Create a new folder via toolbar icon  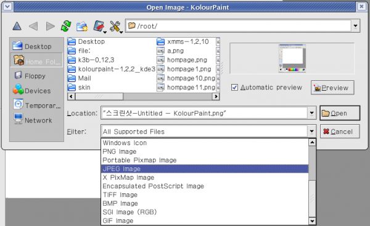(x=82, y=26)
